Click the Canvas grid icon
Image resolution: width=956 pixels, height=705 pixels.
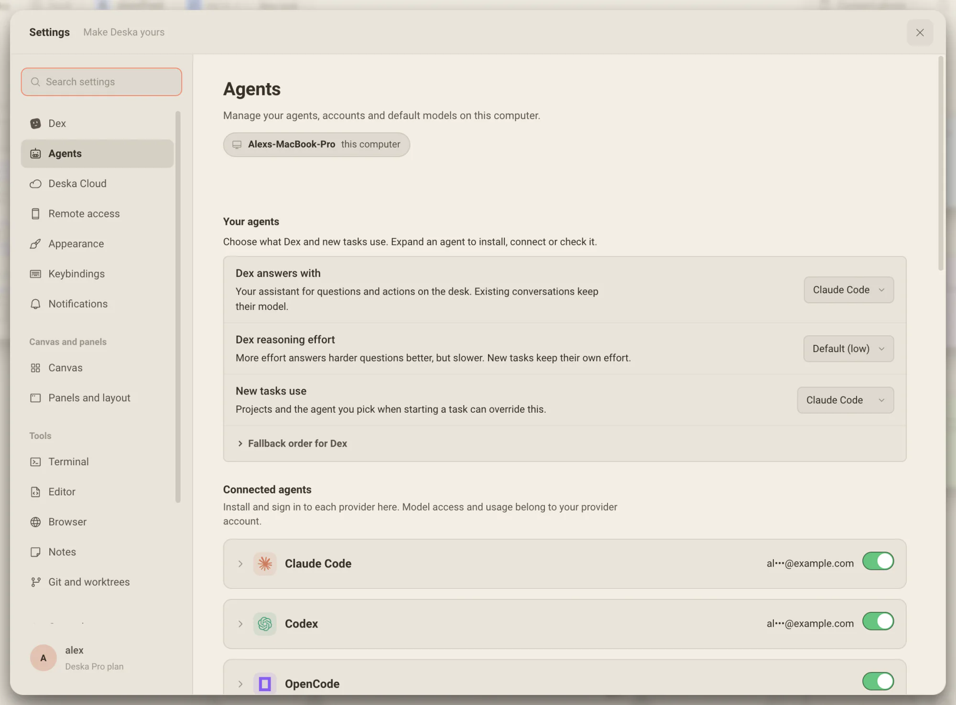point(35,368)
